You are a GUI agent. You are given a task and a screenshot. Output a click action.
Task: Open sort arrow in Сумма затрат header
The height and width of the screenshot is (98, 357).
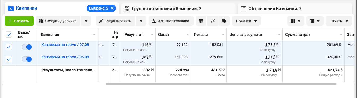(x=341, y=35)
